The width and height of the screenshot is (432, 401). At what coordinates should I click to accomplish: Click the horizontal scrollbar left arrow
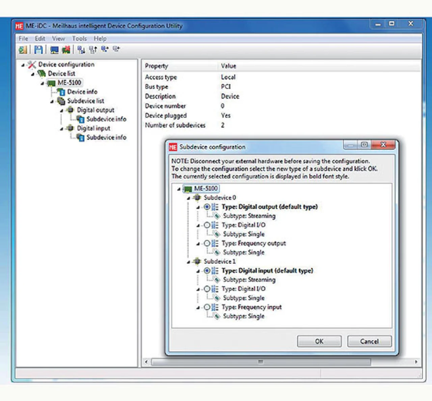146,362
